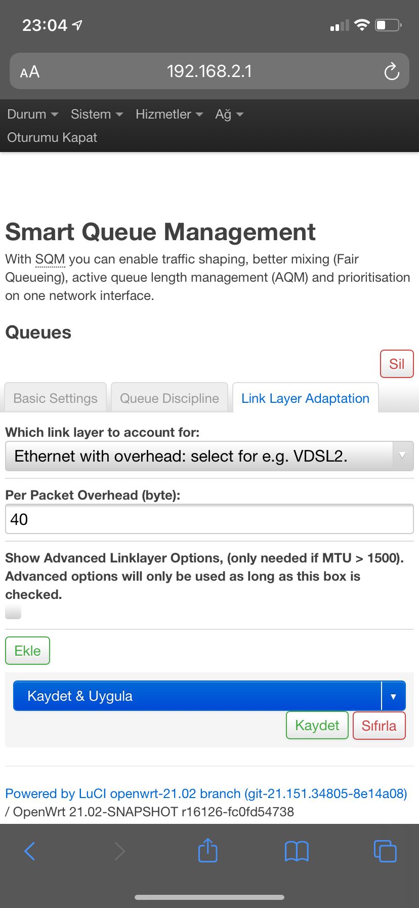Open the AA reader text-size menu
This screenshot has height=908, width=419.
(x=30, y=72)
